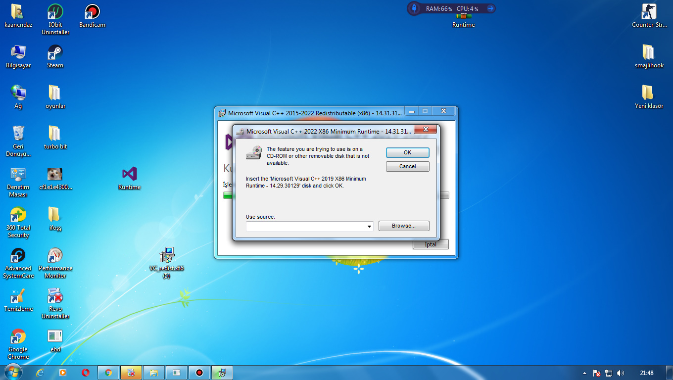
Task: Select the Denetim Masası desktop icon
Action: pyautogui.click(x=18, y=182)
